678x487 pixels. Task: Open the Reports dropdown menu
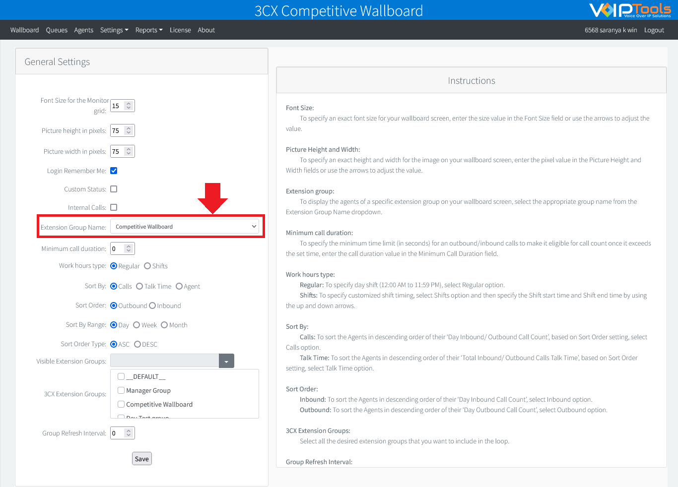(148, 30)
